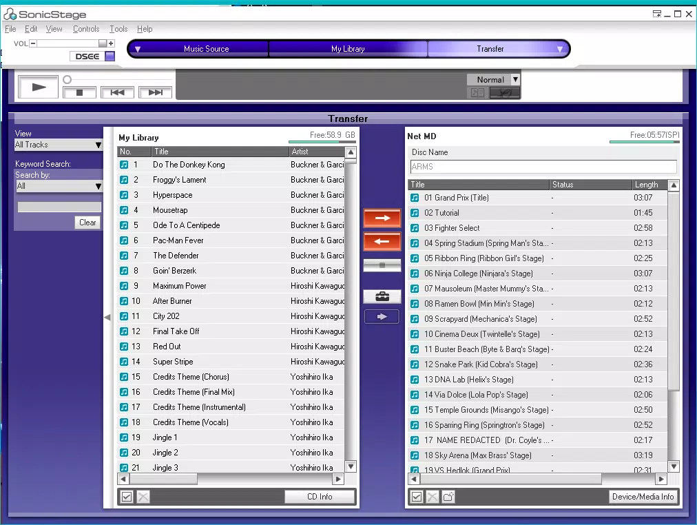Click the small blue arrow button below the toolbox

(x=382, y=317)
